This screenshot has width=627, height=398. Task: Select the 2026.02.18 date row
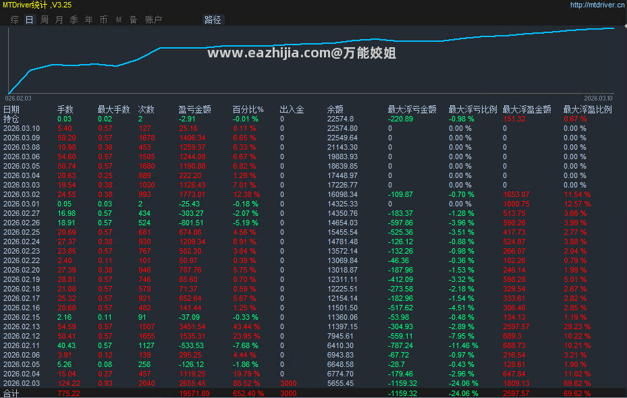(22, 289)
